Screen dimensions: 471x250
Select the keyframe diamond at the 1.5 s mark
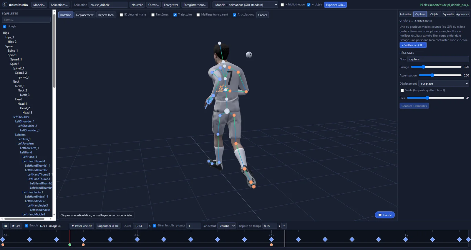coord(406,239)
